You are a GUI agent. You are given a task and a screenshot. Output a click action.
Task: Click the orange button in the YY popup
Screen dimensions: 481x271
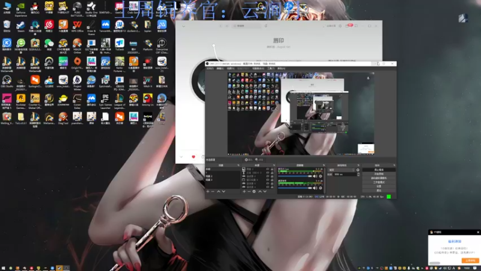470,261
